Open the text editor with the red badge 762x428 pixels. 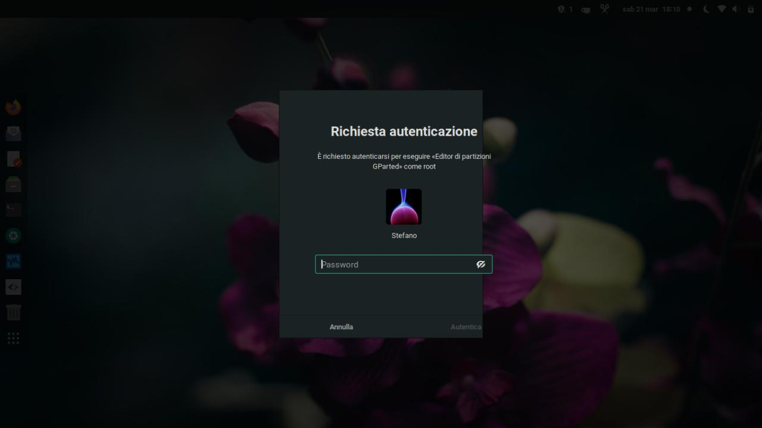13,159
